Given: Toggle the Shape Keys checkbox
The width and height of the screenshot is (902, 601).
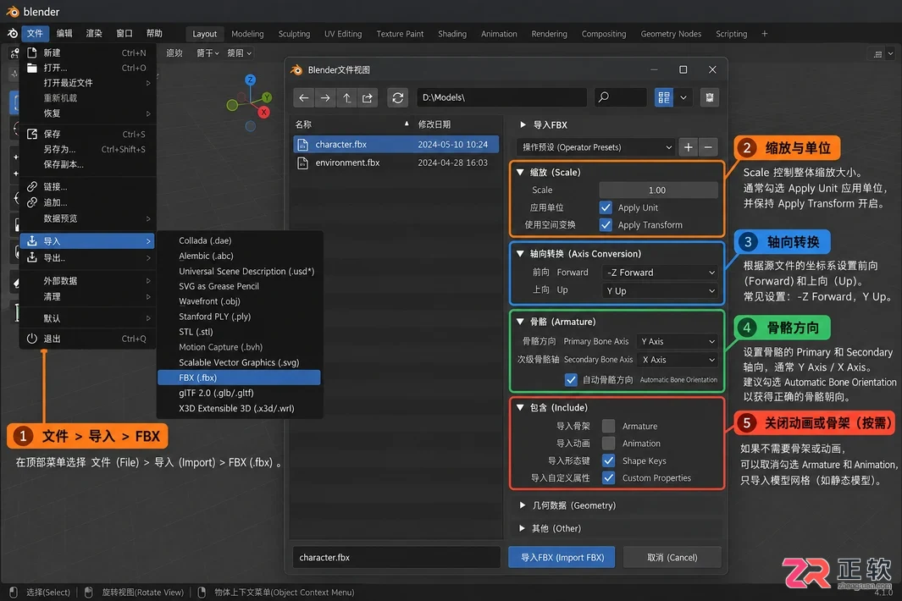Looking at the screenshot, I should tap(608, 460).
